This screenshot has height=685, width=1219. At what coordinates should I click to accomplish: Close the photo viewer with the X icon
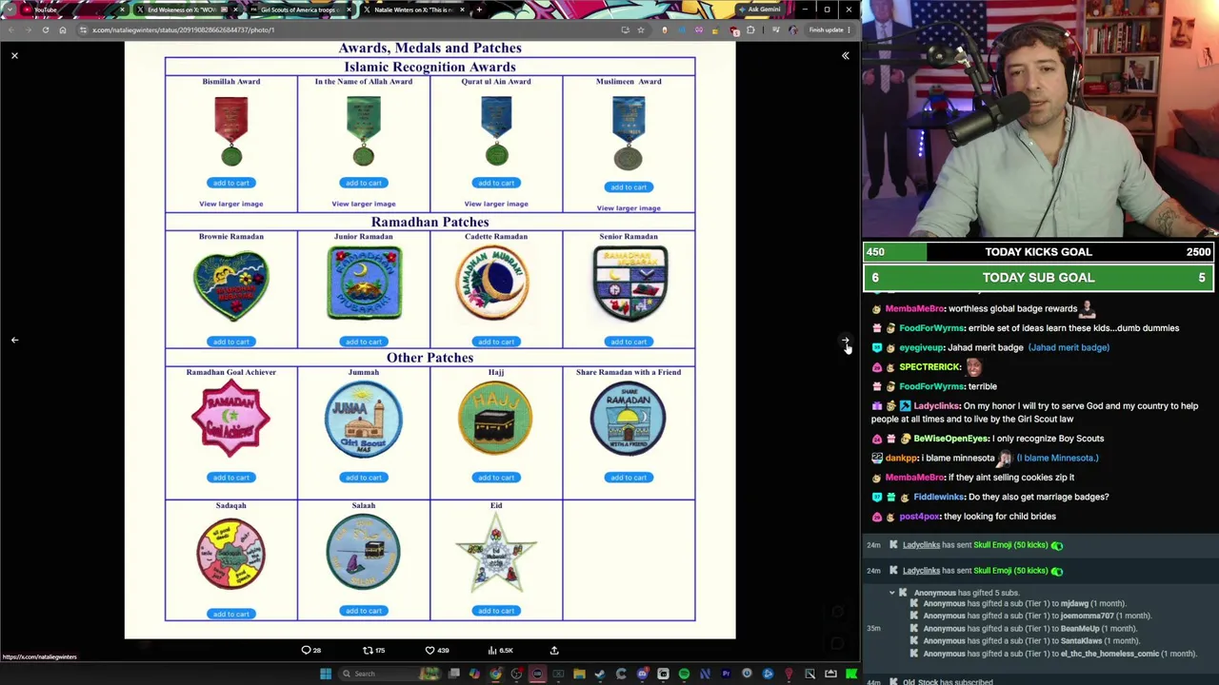[14, 55]
